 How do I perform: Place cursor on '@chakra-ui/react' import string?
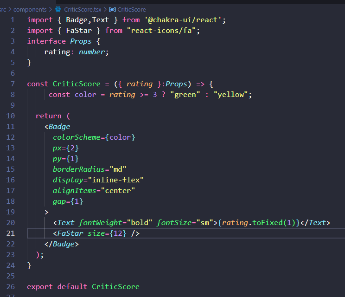point(183,20)
